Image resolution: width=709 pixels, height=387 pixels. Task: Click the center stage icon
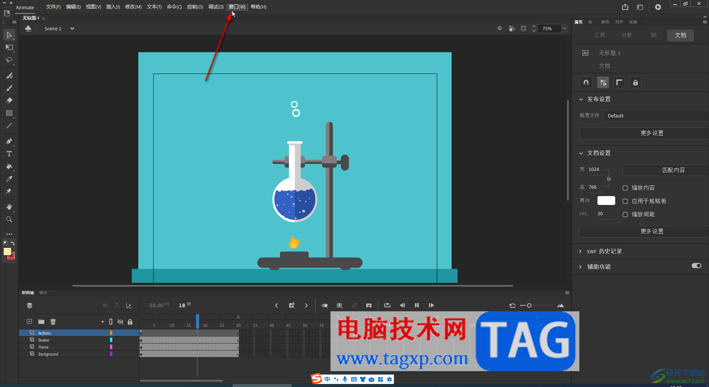pyautogui.click(x=500, y=28)
